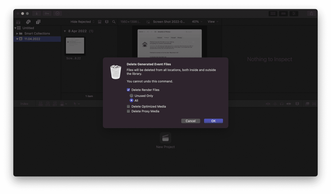Click the Share export icon
Image resolution: width=331 pixels, height=194 pixels.
tap(311, 13)
